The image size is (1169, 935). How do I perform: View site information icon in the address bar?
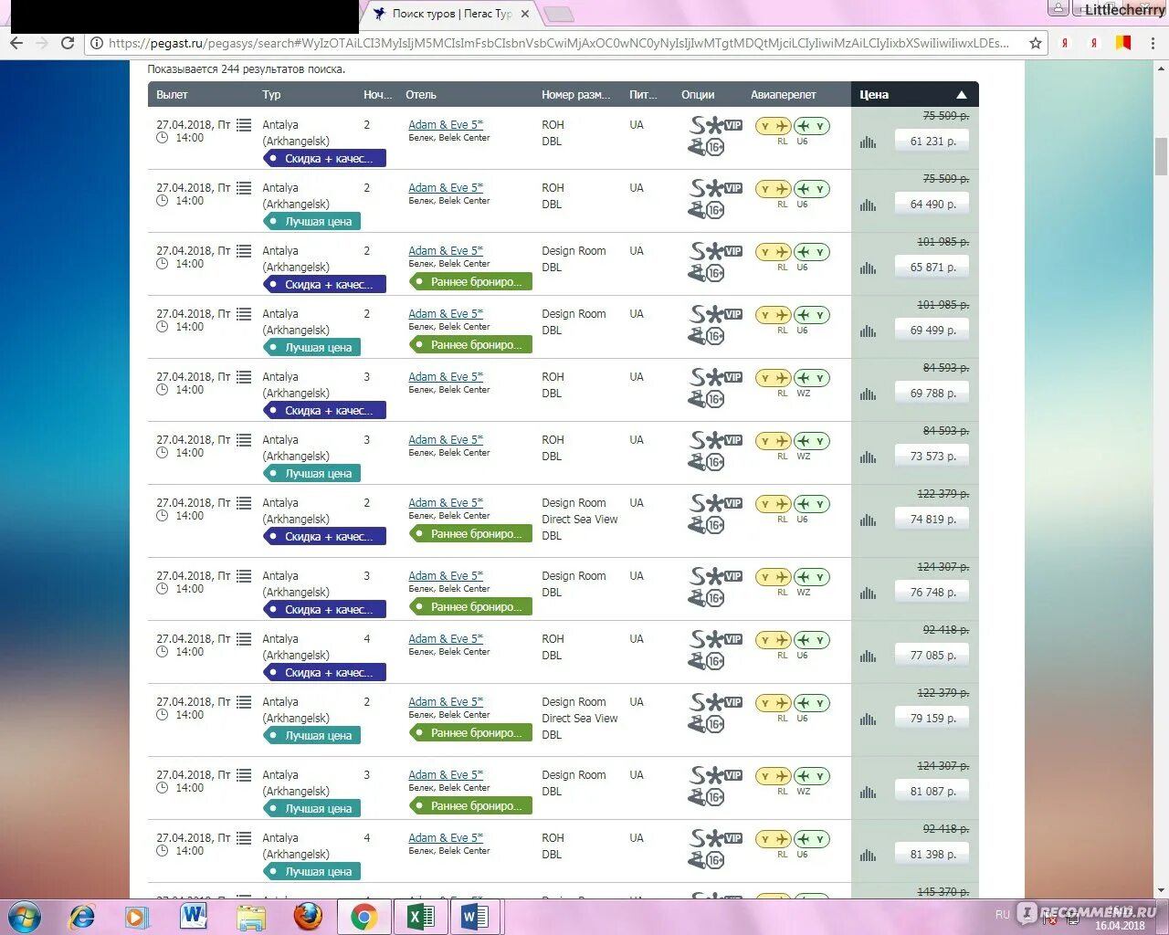[x=97, y=43]
